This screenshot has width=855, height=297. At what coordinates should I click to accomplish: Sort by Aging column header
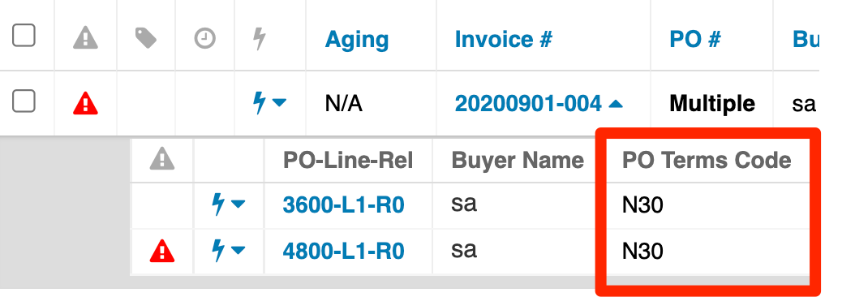pos(357,39)
